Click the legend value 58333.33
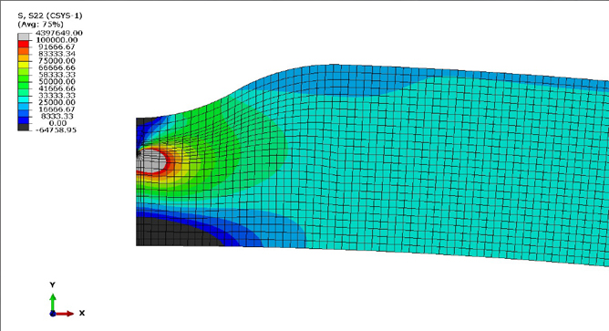Screen dimensions: 609x331 [x=57, y=75]
